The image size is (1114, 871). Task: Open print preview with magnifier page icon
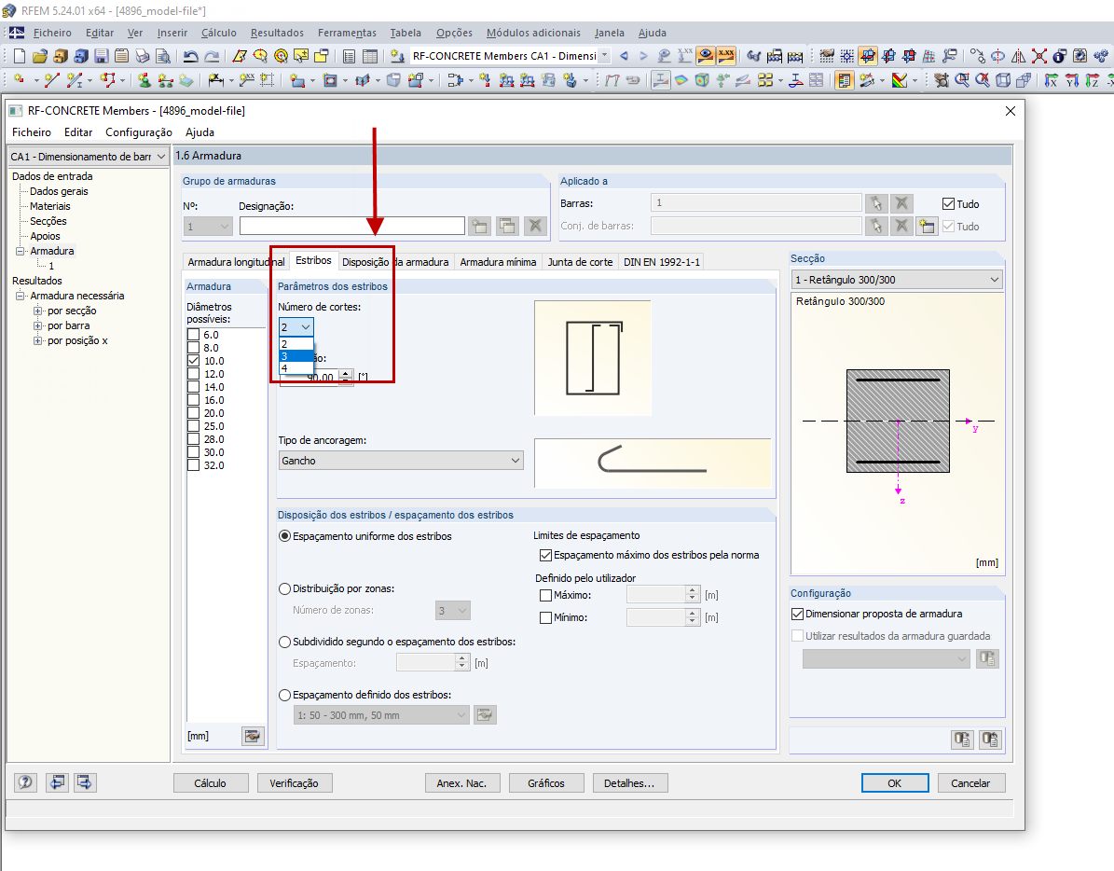click(x=163, y=55)
